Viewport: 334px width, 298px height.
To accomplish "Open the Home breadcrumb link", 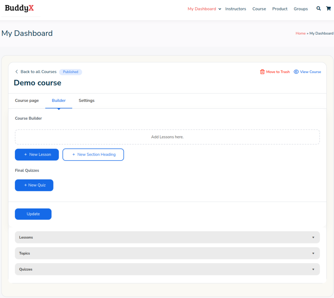I will click(x=300, y=33).
